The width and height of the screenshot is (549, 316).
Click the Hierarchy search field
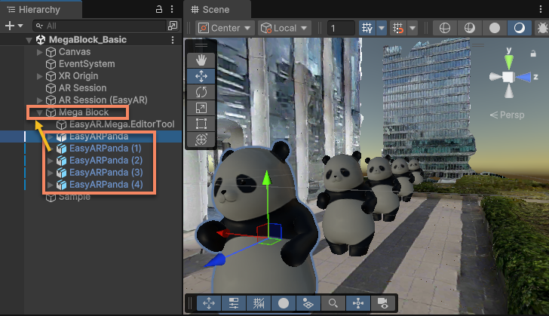[100, 26]
